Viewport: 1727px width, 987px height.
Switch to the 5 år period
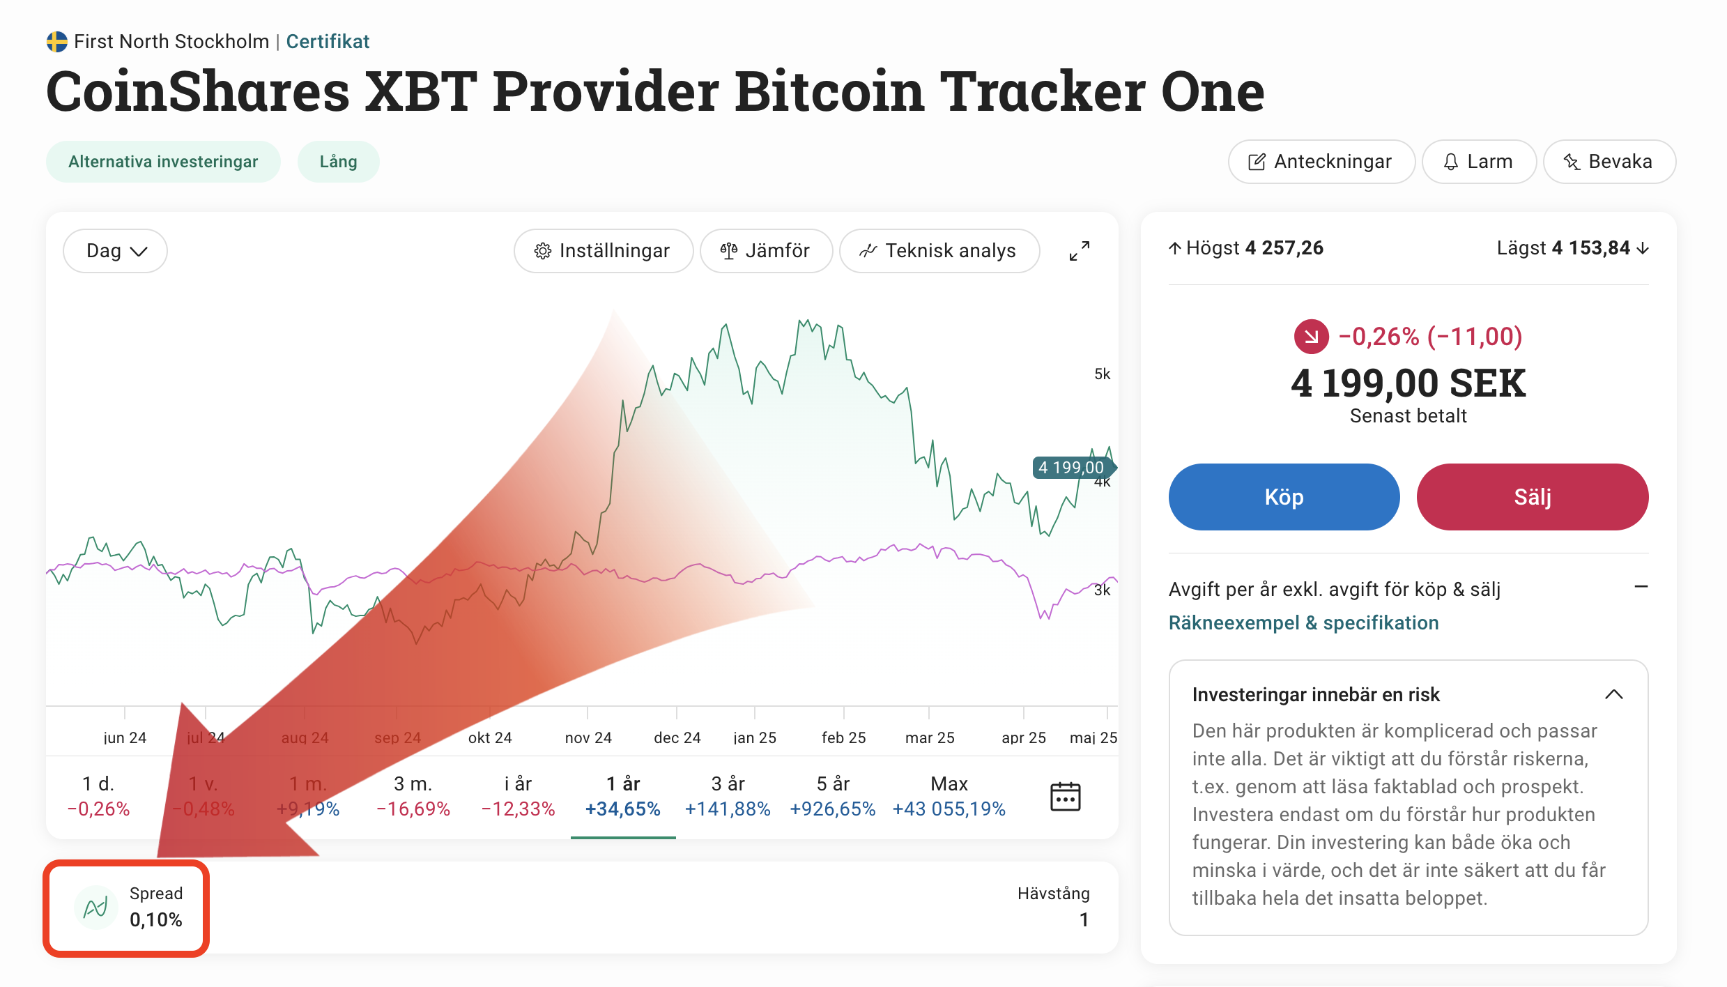[832, 796]
